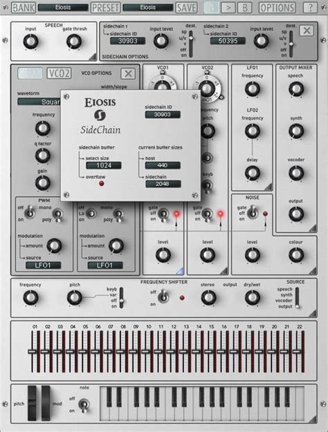Screen dimensions: 328x432
Task: Click the LFO2 frequency knob
Action: pos(252,131)
